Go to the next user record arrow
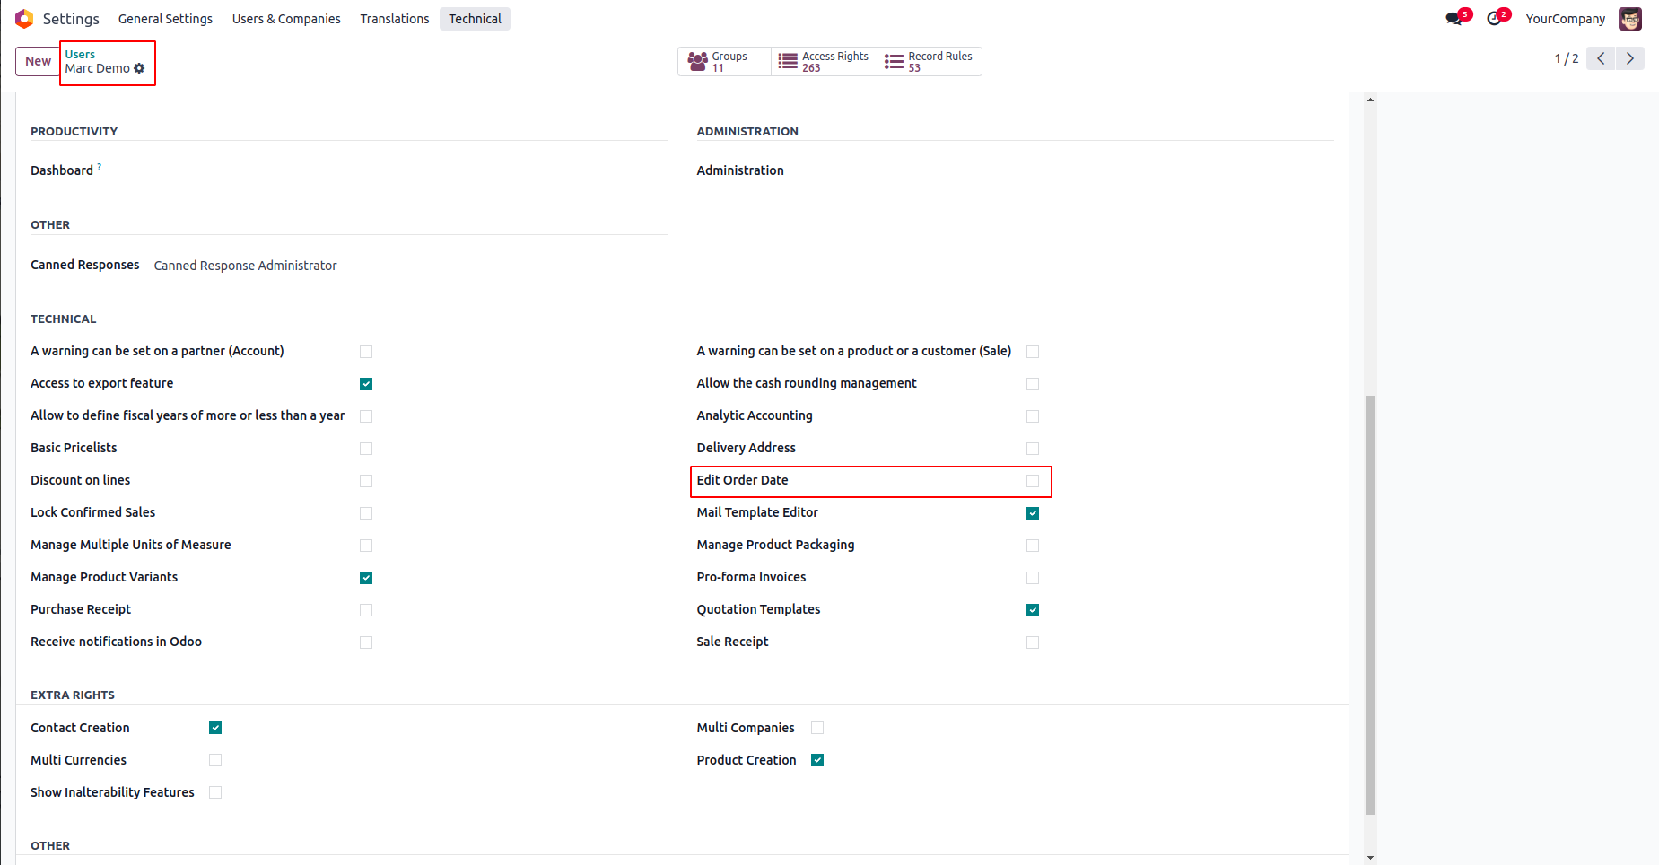Image resolution: width=1659 pixels, height=865 pixels. pyautogui.click(x=1630, y=58)
